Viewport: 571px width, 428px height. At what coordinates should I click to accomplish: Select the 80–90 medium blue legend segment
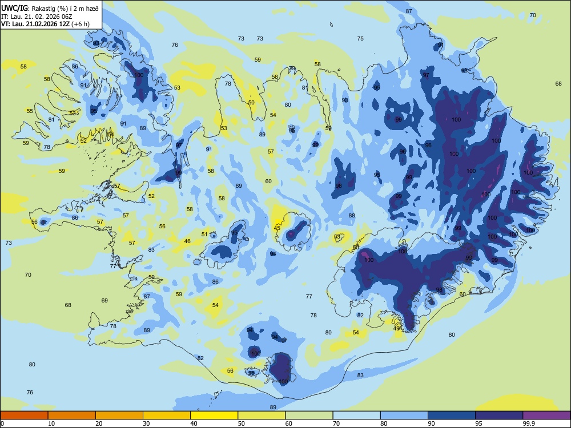pos(404,415)
